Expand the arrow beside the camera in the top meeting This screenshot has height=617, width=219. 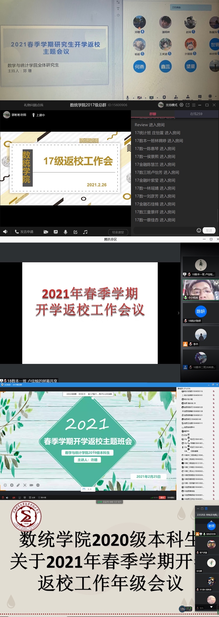pyautogui.click(x=145, y=98)
